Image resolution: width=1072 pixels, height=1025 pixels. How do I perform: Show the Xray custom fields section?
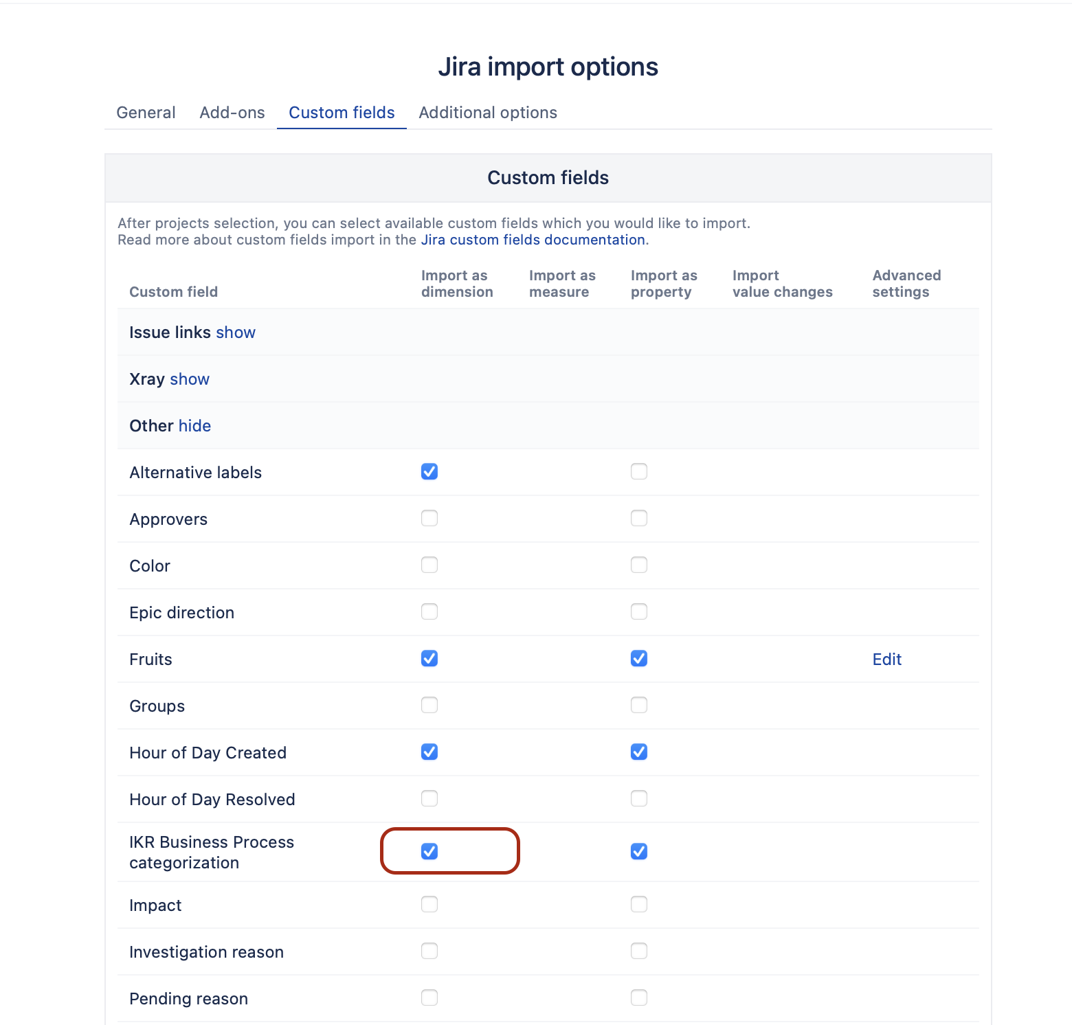tap(190, 379)
